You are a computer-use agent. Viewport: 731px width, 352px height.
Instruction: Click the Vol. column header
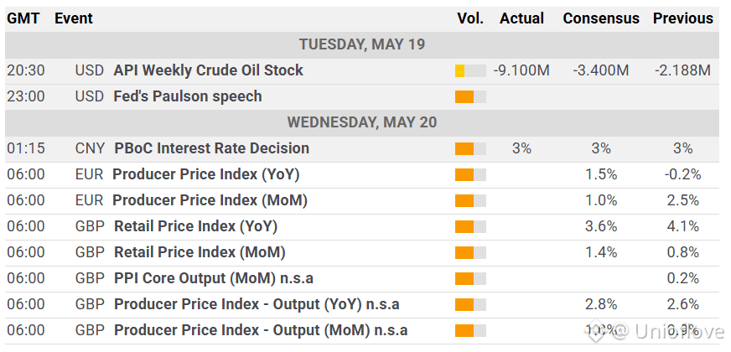pos(470,18)
